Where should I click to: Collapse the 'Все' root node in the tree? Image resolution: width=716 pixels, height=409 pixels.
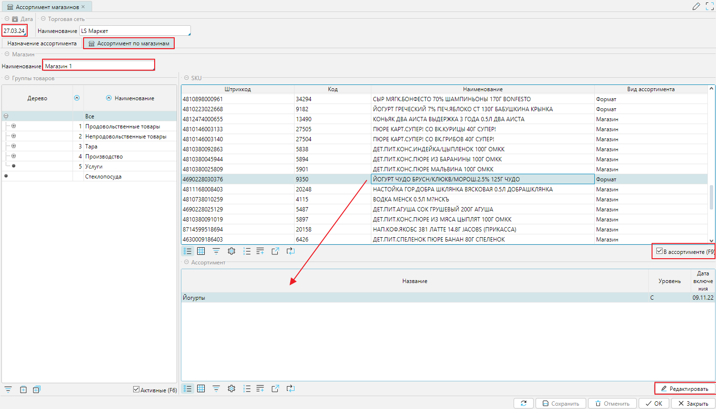(x=6, y=116)
